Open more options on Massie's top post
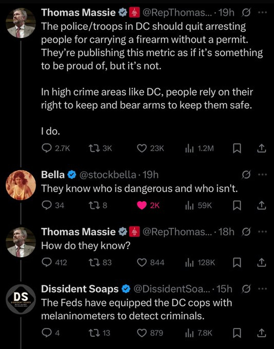The width and height of the screenshot is (274, 349). (x=261, y=13)
